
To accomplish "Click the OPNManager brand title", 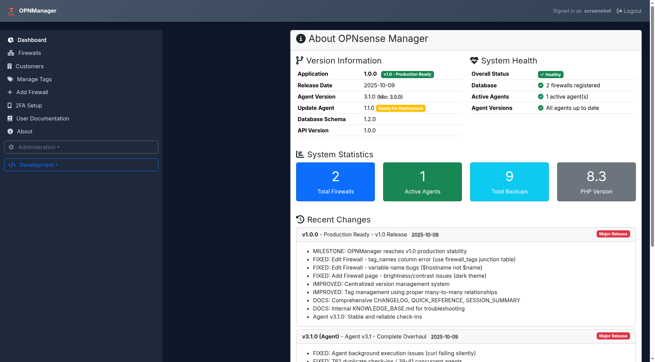I will [38, 11].
